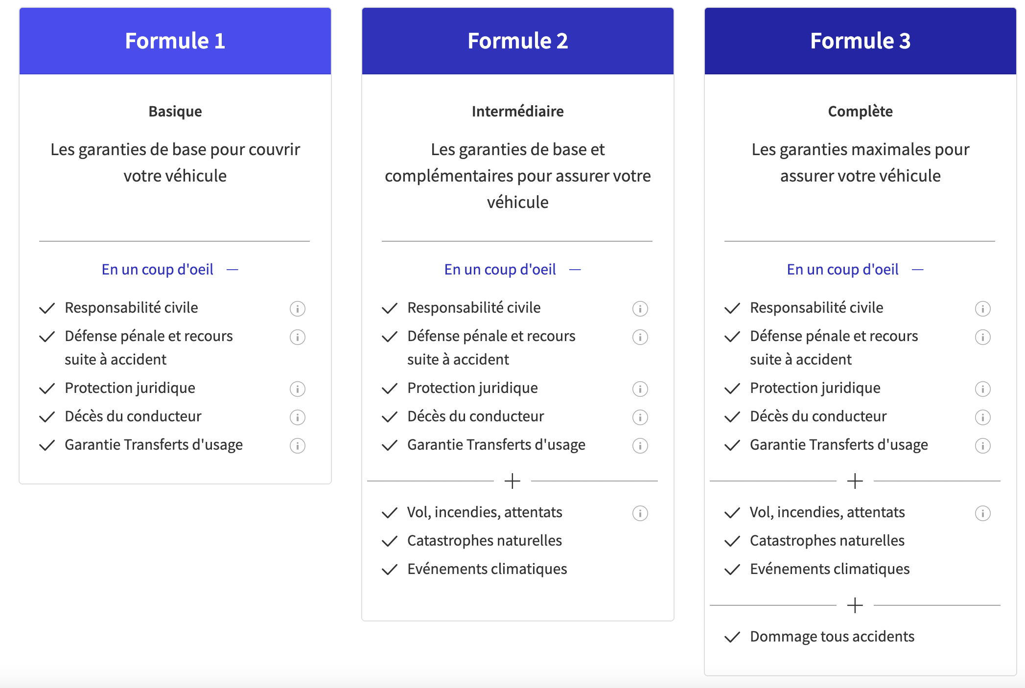
Task: Click the 'En un coup d'oeil' link in Formule 2
Action: pyautogui.click(x=500, y=269)
